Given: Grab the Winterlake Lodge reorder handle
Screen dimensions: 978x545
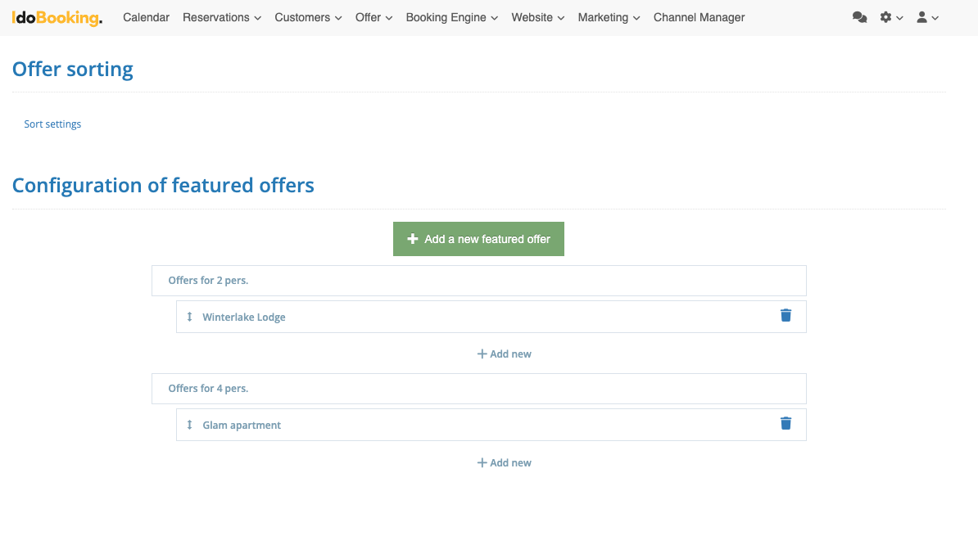Looking at the screenshot, I should click(189, 317).
